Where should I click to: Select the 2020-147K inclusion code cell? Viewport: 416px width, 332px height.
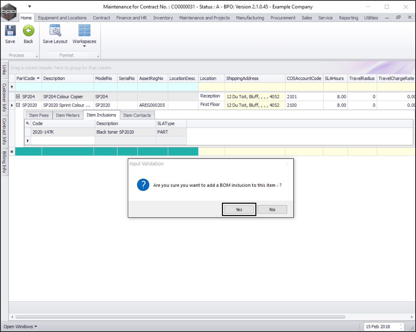click(63, 132)
